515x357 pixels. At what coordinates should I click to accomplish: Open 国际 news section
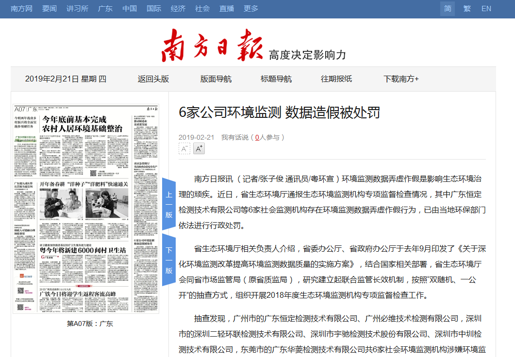[154, 9]
